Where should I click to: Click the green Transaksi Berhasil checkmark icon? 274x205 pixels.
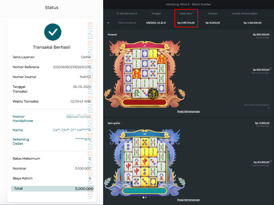[x=53, y=32]
